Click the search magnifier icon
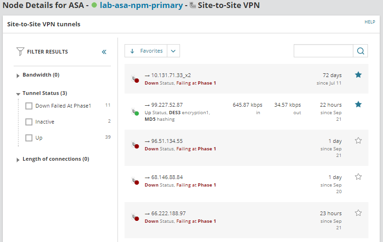383x242 pixels. [x=360, y=51]
